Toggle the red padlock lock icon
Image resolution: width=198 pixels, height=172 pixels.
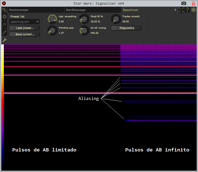click(x=193, y=3)
